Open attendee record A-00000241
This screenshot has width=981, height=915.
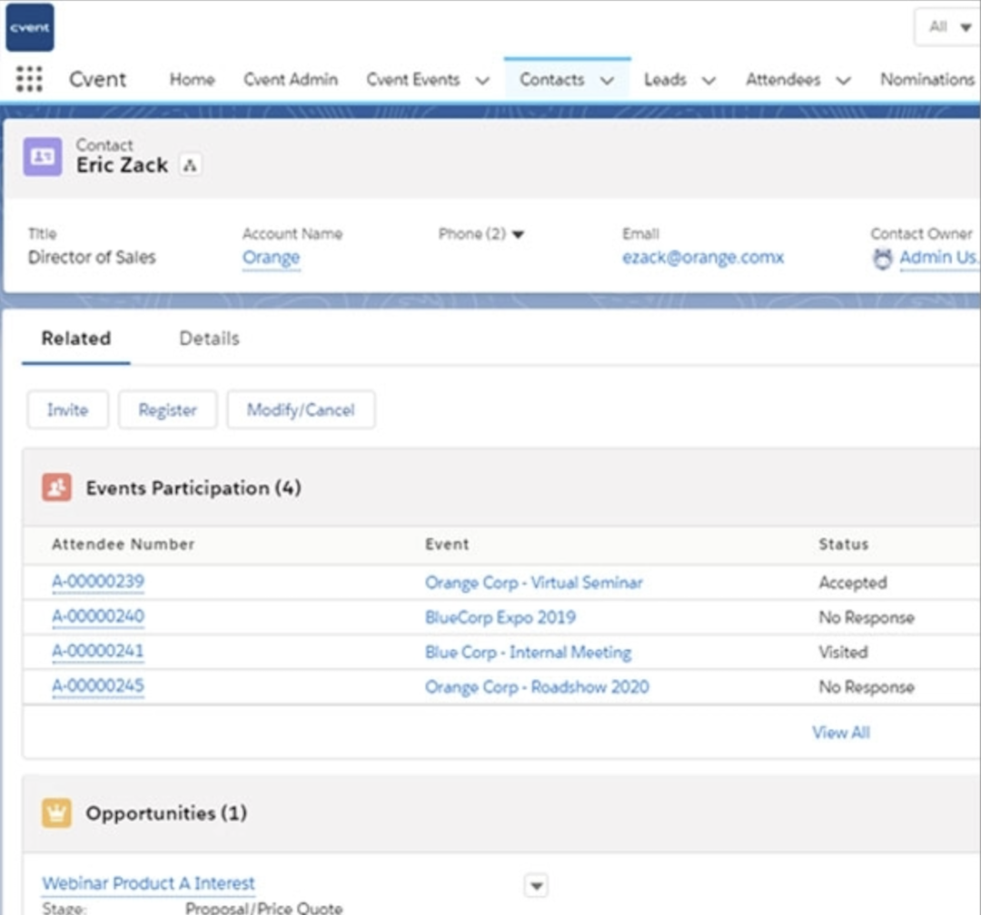97,651
